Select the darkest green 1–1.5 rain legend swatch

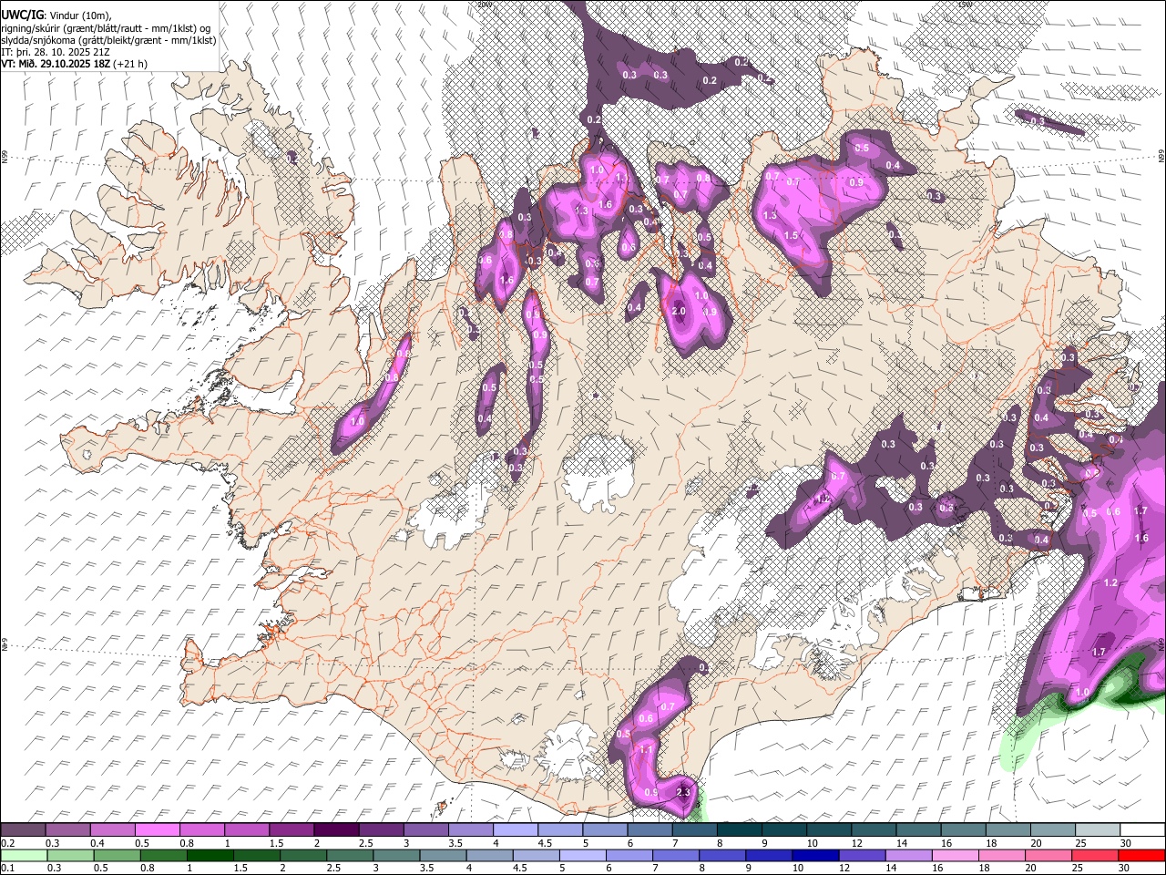click(210, 855)
